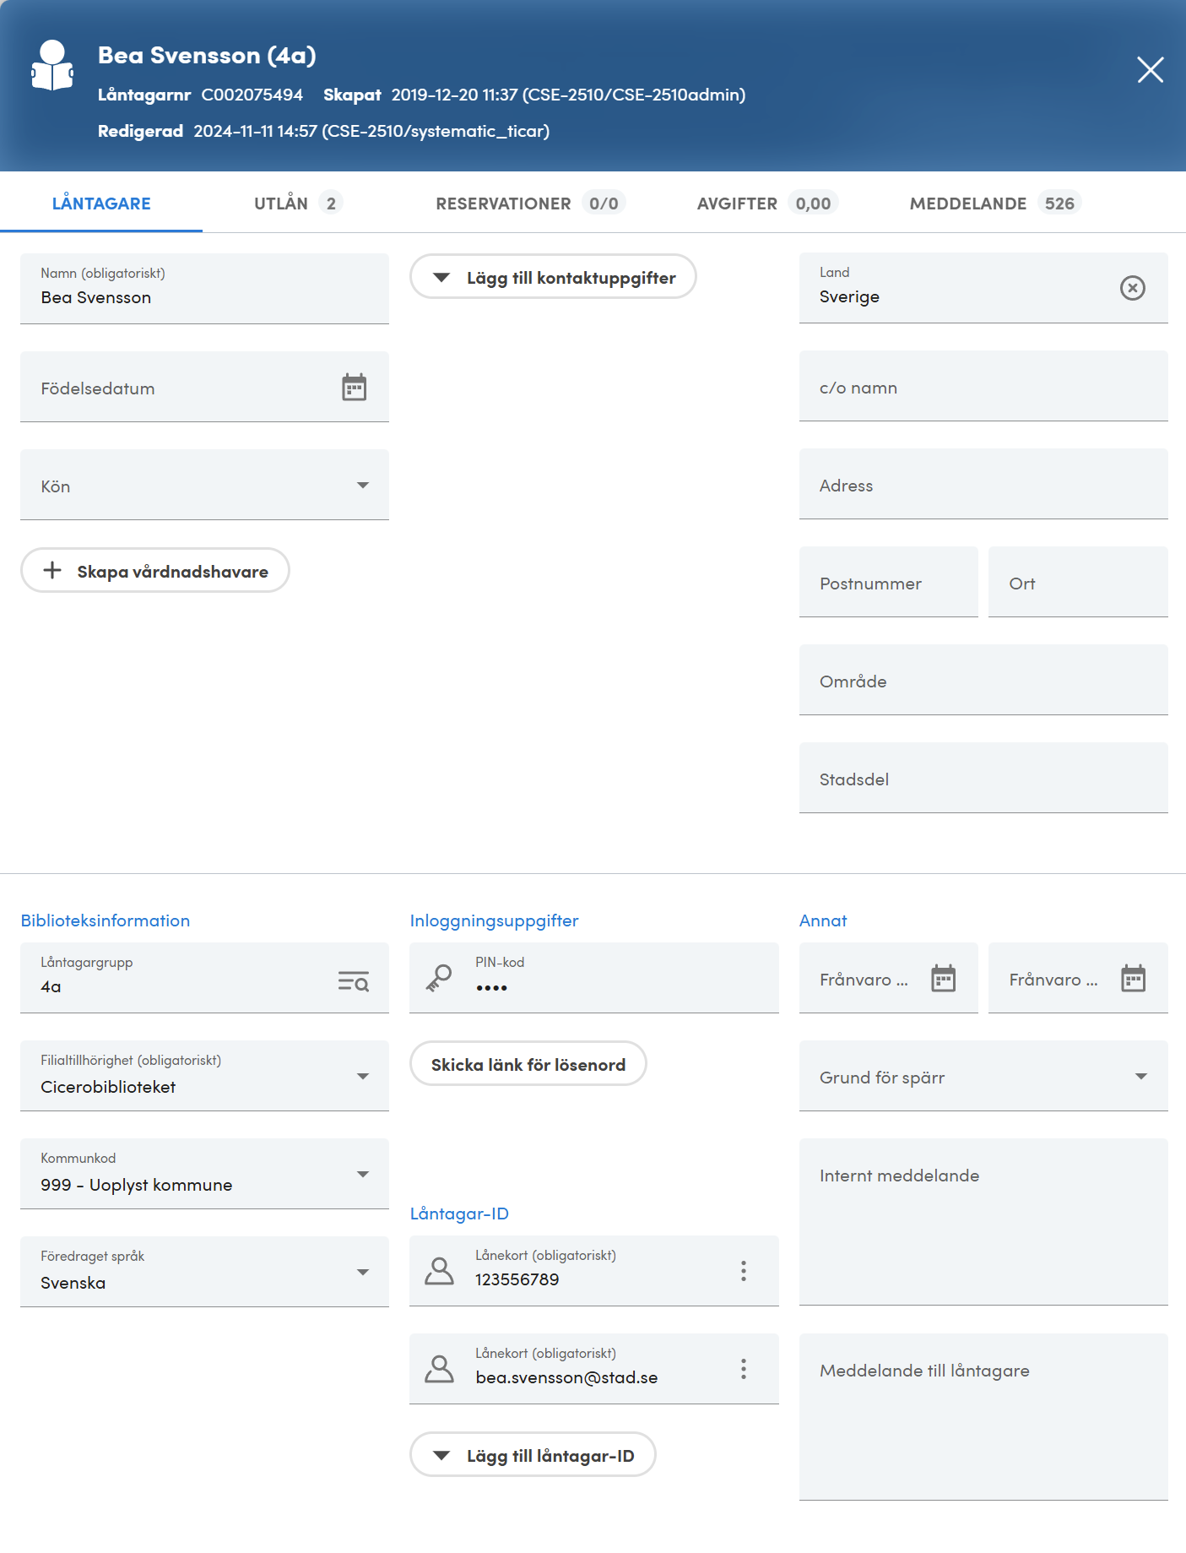Click into the Internt meddelande text area
This screenshot has width=1186, height=1553.
[983, 1222]
